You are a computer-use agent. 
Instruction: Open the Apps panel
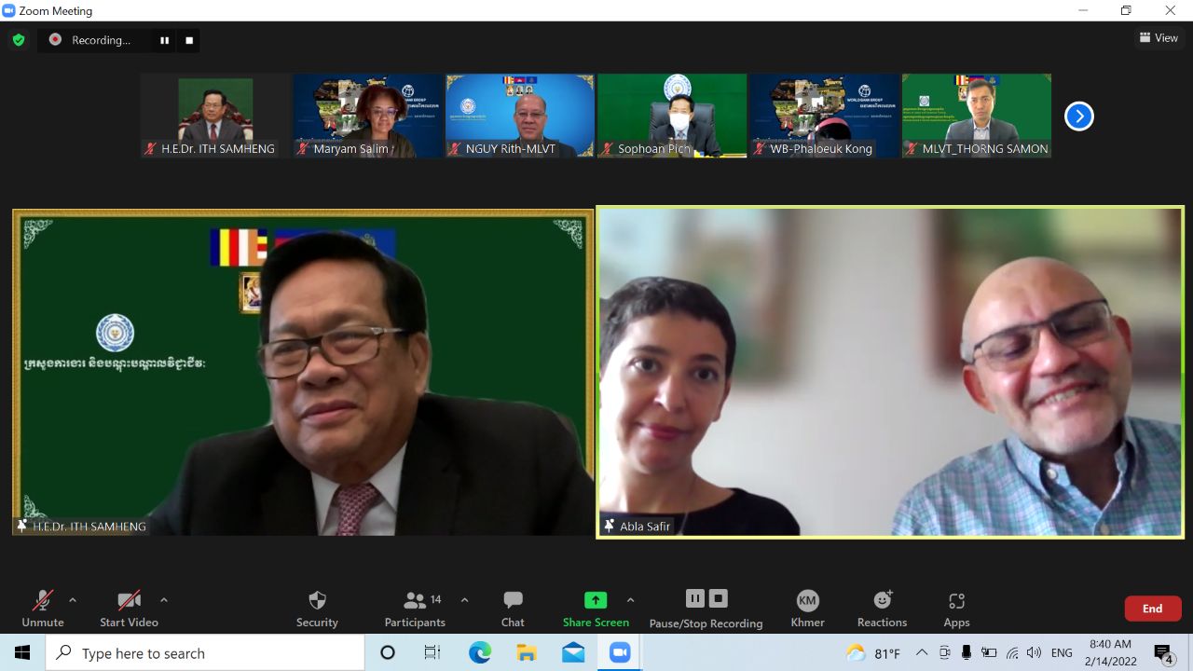tap(956, 609)
